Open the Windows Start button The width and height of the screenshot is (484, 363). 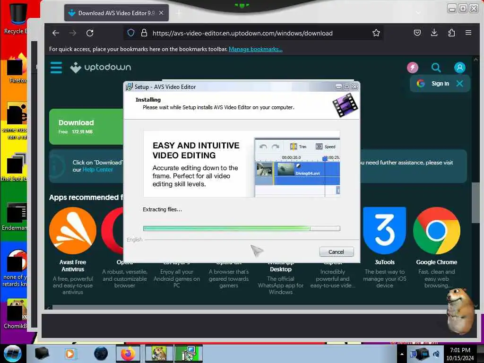coord(12,354)
